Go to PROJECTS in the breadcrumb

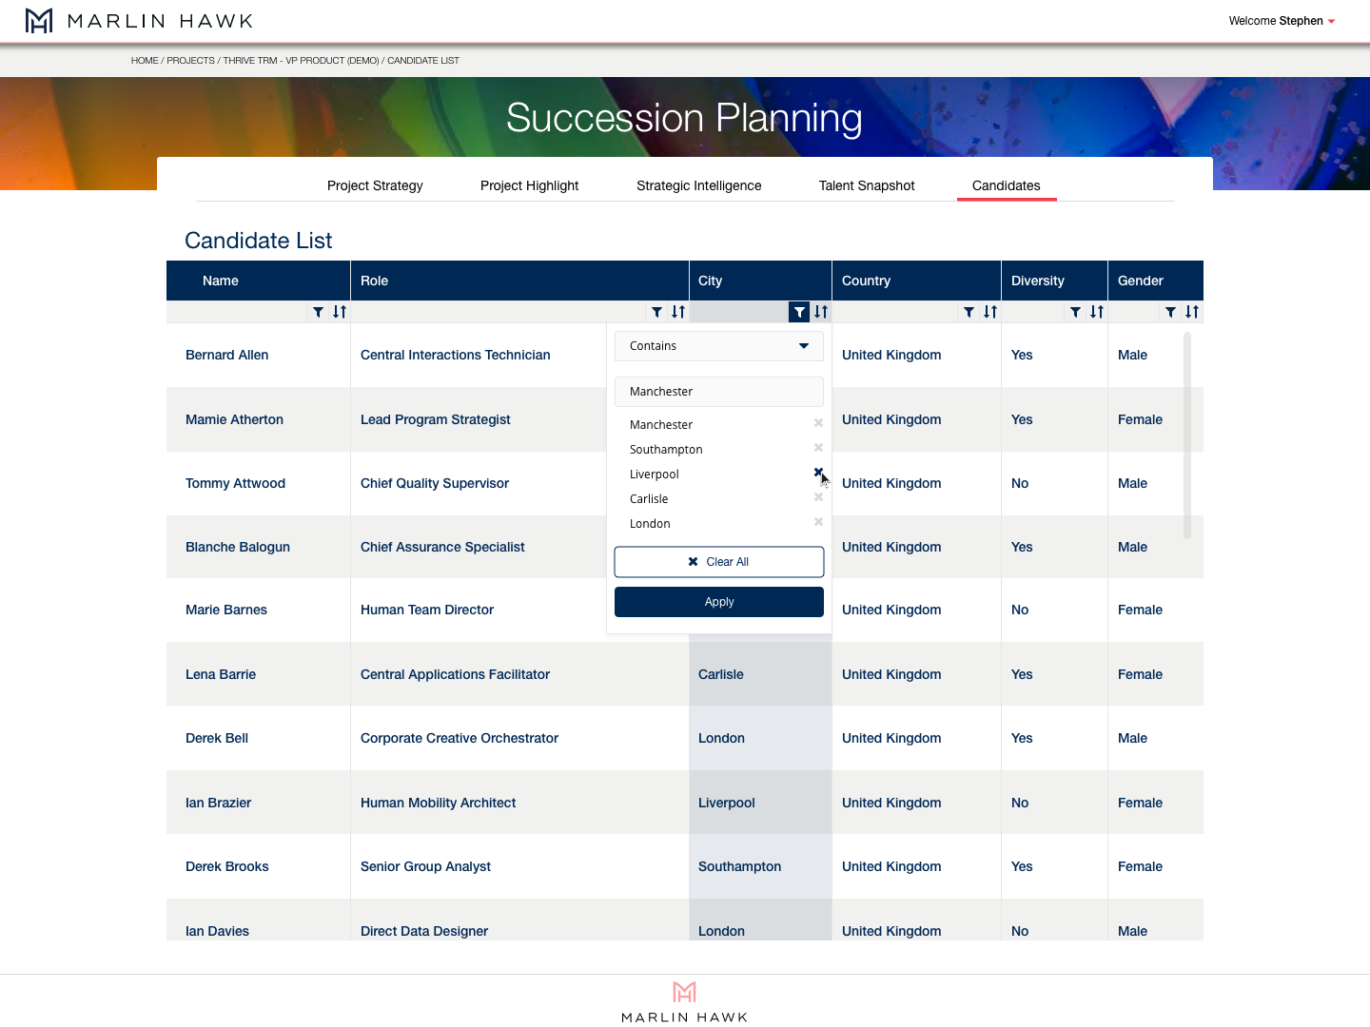pyautogui.click(x=190, y=61)
